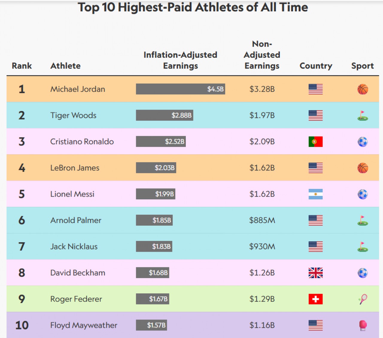
Task: Click the Portugal flag for Cristiano Ronaldo
Action: (x=316, y=142)
